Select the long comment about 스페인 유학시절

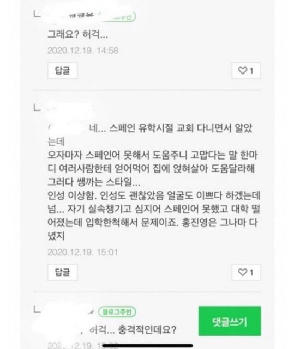tap(154, 182)
